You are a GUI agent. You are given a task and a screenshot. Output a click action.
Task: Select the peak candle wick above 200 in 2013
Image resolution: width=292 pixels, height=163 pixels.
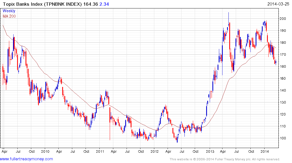click(x=228, y=16)
